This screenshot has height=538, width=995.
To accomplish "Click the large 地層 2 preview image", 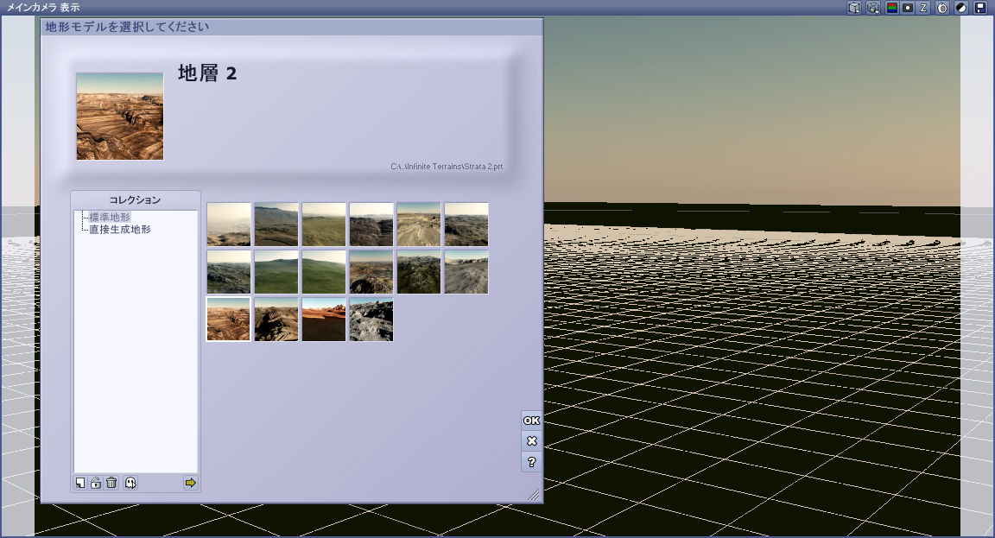I will click(x=120, y=116).
